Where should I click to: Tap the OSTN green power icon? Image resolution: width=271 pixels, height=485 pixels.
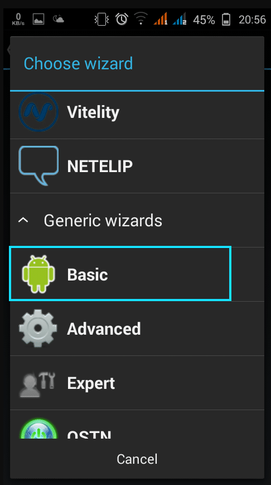tap(38, 429)
